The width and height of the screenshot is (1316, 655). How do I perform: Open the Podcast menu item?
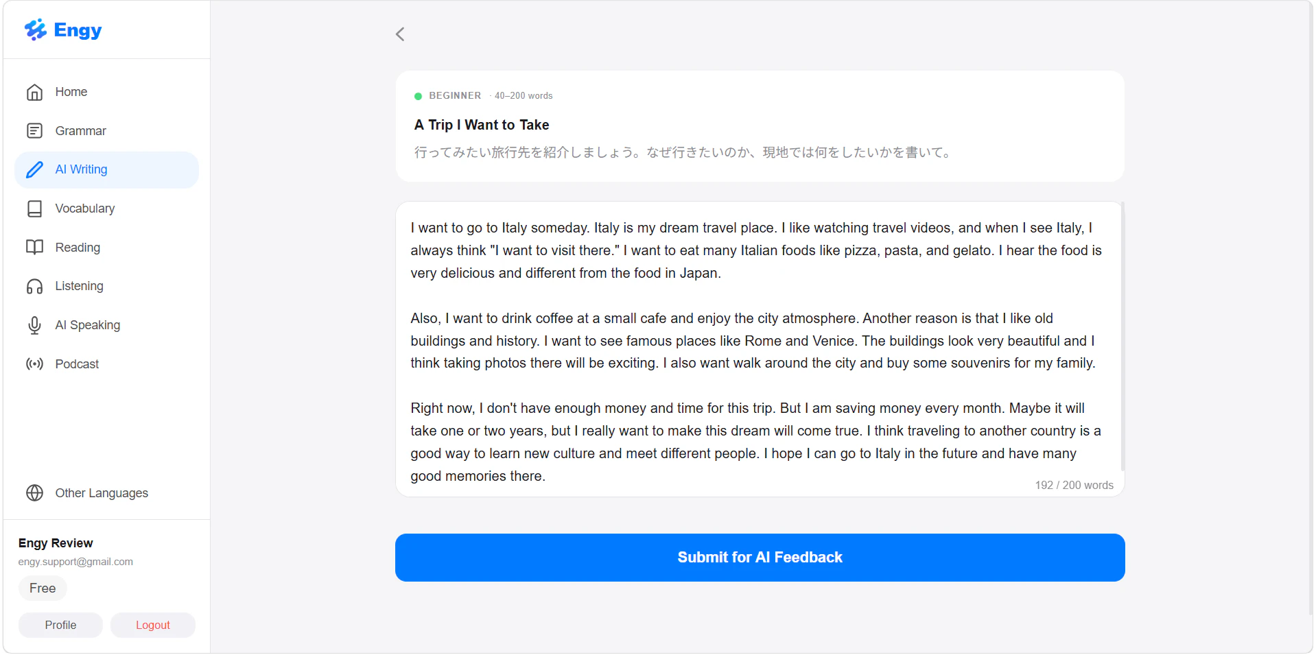(x=106, y=364)
